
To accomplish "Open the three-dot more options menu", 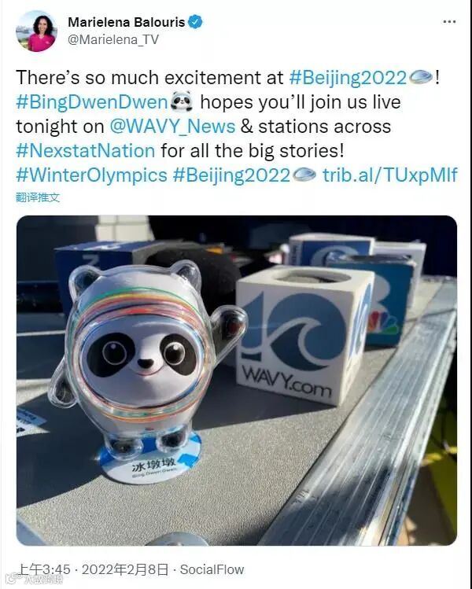I will (449, 22).
